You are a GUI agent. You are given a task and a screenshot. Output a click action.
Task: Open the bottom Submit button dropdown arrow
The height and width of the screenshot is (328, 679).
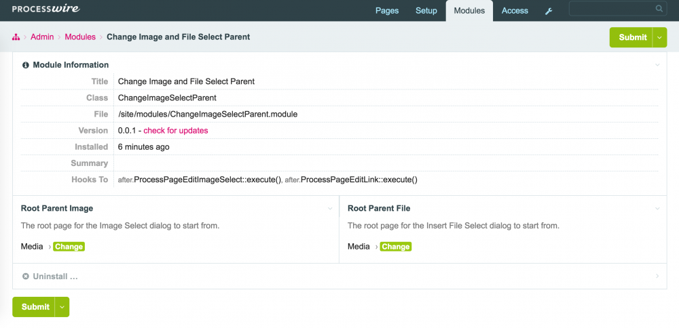(62, 307)
